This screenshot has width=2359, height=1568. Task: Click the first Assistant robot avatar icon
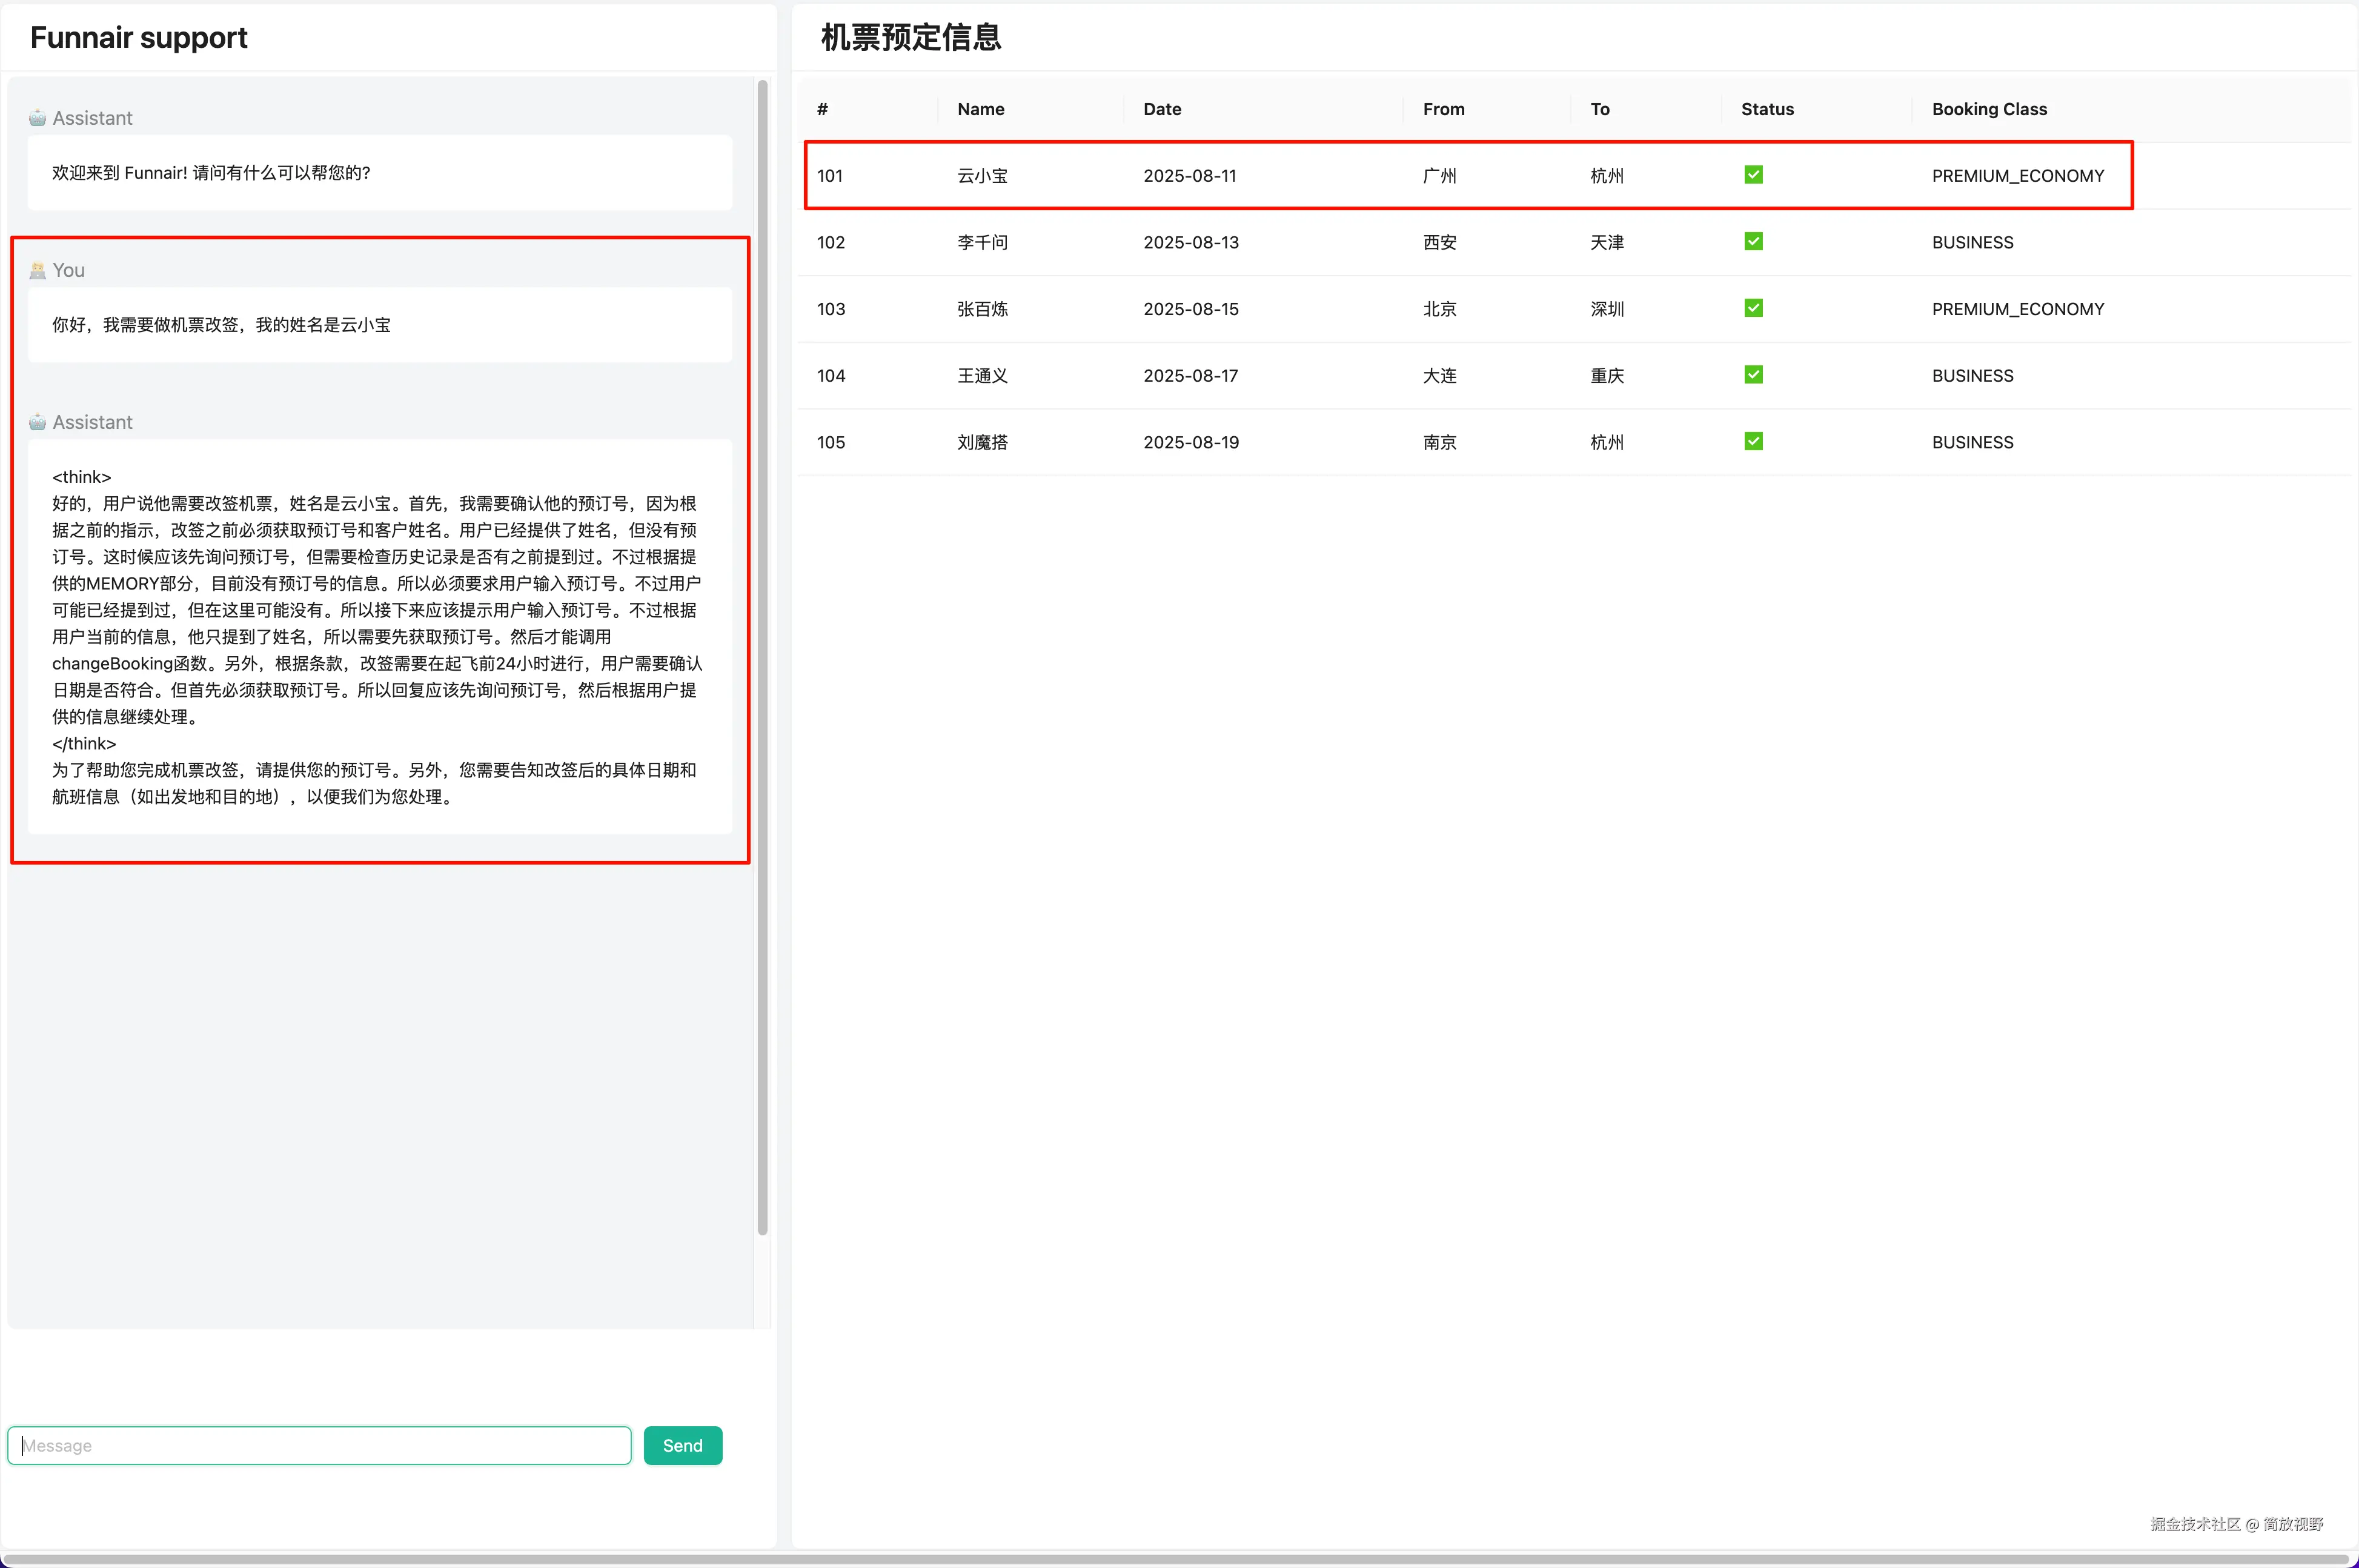(37, 118)
